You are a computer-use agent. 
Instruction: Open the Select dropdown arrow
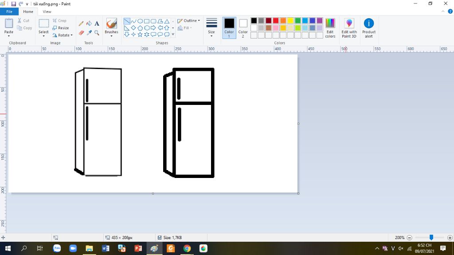[43, 36]
